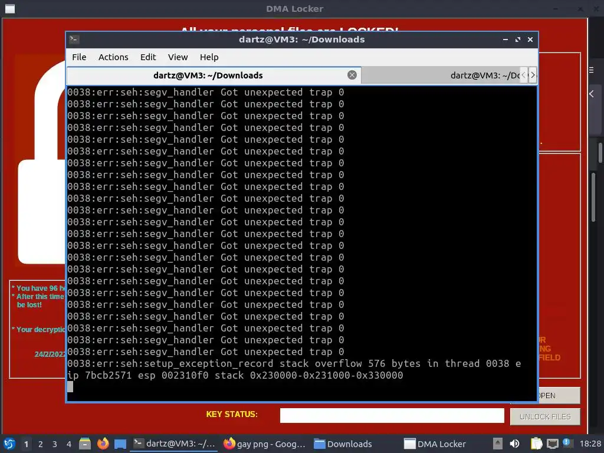Viewport: 604px width, 453px height.
Task: Switch to Downloads folder taskbar entry
Action: pos(343,444)
